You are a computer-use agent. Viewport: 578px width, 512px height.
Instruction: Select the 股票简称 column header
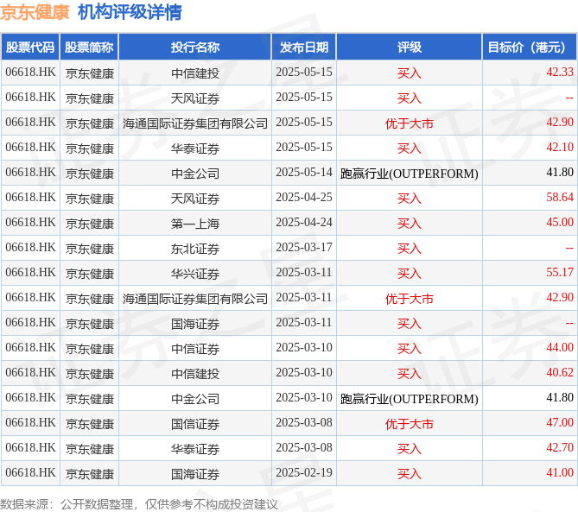click(89, 47)
